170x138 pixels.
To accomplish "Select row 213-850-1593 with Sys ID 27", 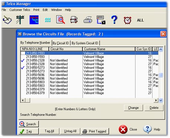I will 89,57.
